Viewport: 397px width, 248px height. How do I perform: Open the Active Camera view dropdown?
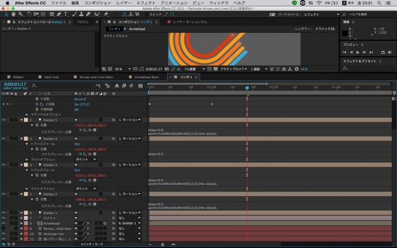[232, 69]
